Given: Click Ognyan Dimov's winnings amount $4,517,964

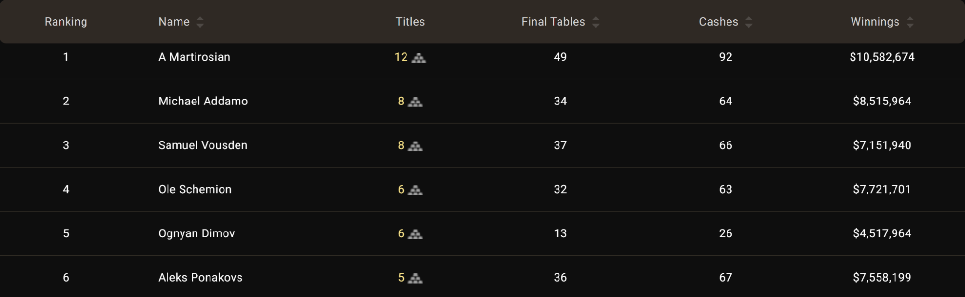Looking at the screenshot, I should (x=882, y=233).
